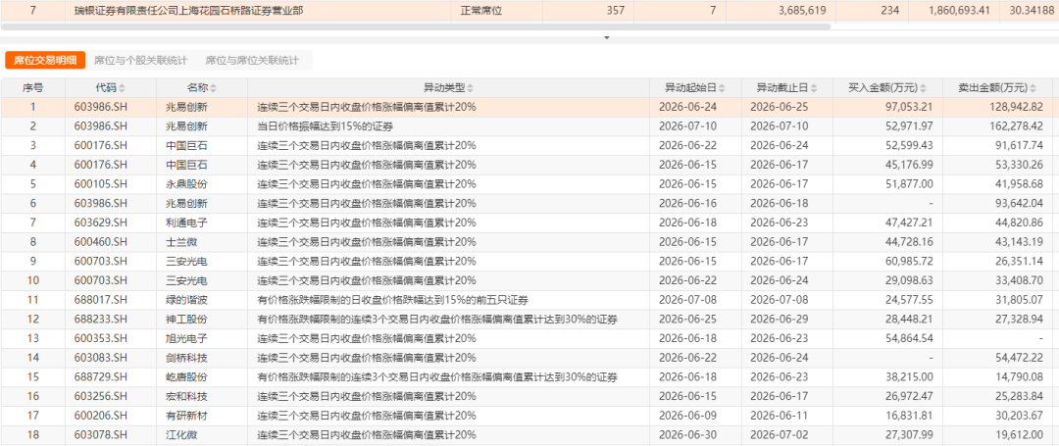Sort by 代码 column sort icon
The height and width of the screenshot is (446, 1059).
[123, 88]
